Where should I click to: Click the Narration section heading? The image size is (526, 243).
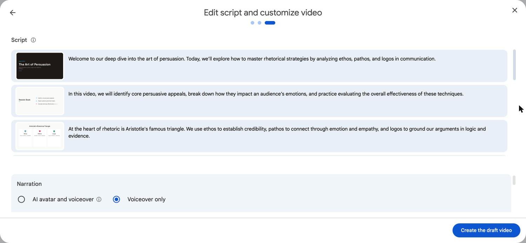29,184
